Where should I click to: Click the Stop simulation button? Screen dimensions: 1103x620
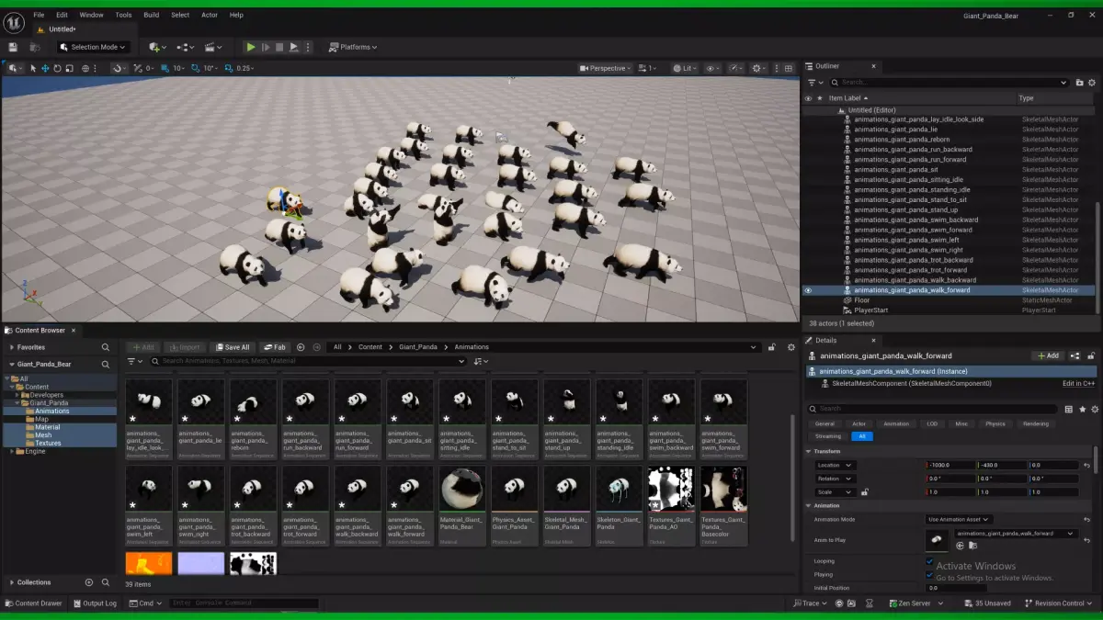point(279,47)
